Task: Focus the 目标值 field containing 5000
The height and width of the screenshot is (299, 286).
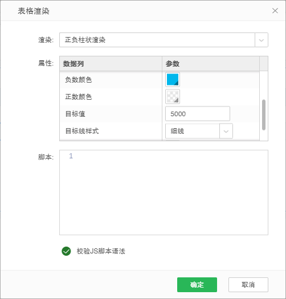Action: click(198, 114)
